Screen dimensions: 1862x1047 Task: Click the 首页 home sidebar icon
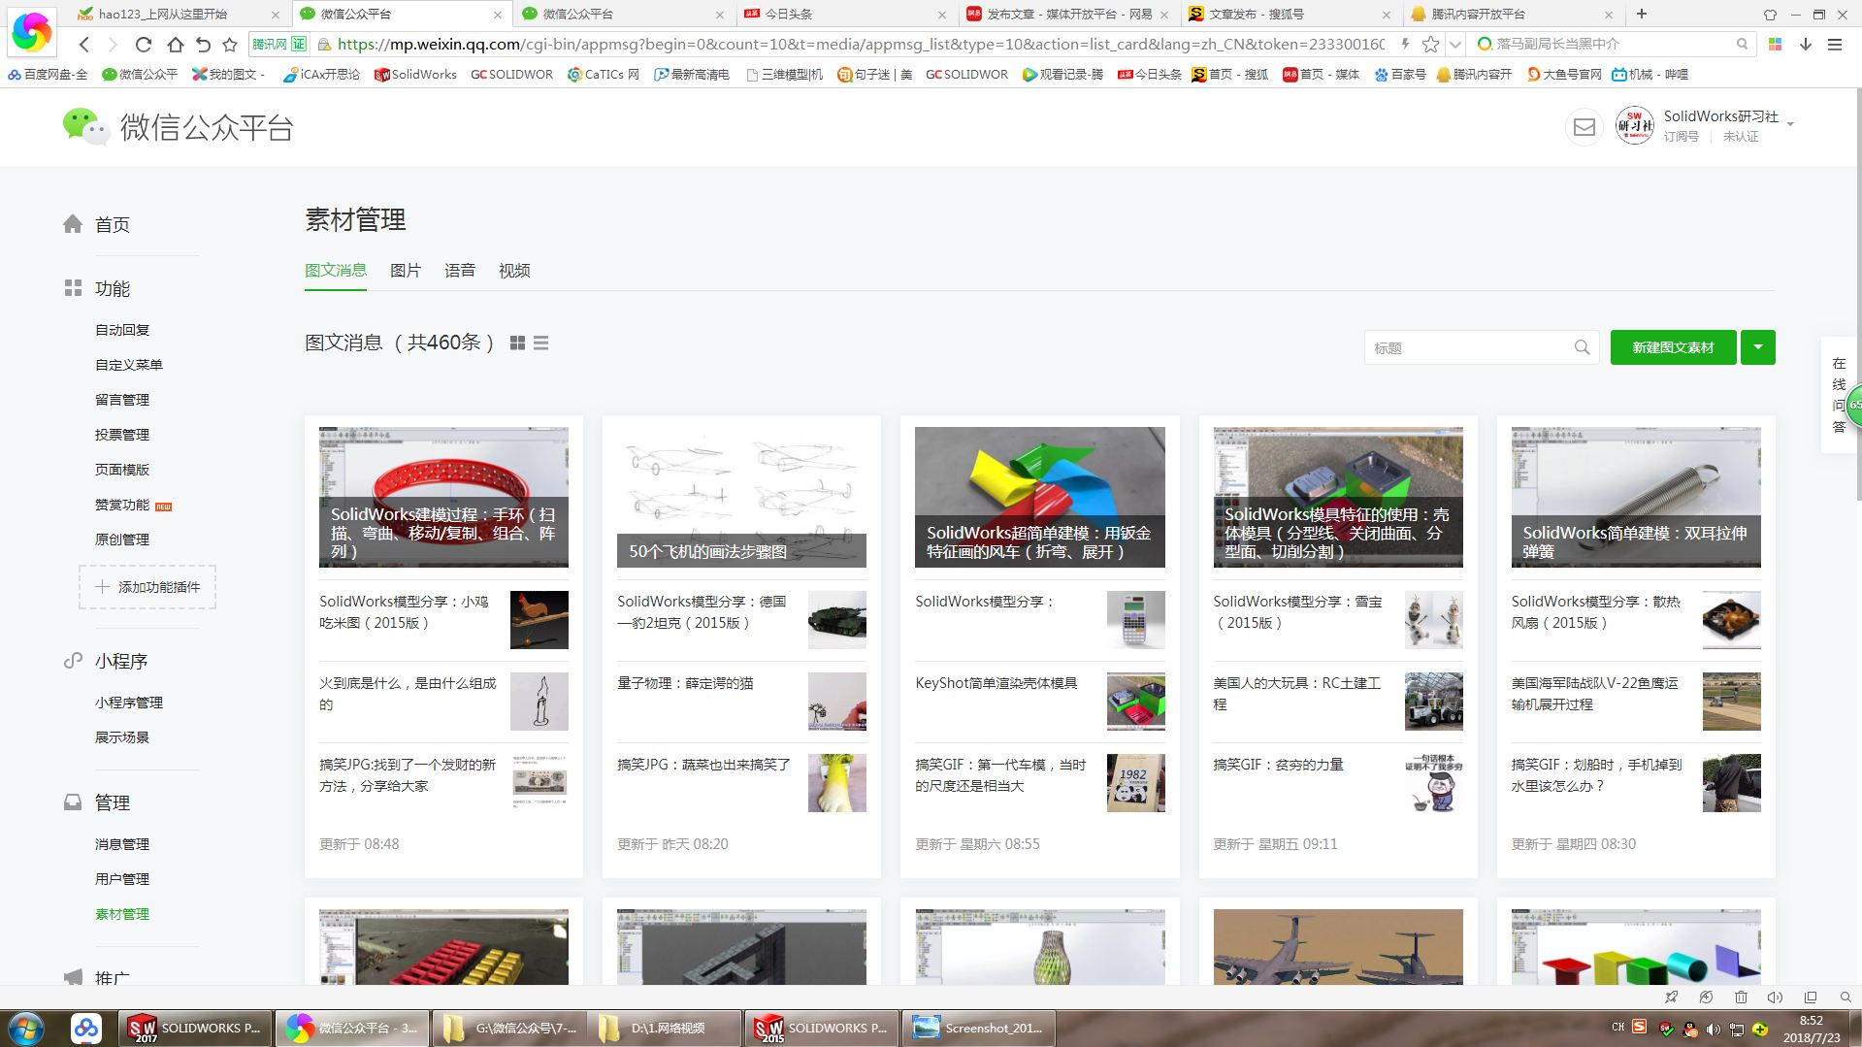73,224
